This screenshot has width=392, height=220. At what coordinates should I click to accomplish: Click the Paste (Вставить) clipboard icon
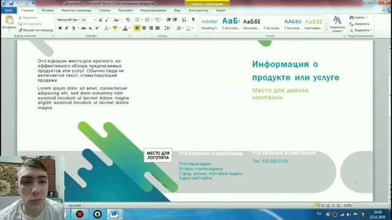tap(9, 20)
